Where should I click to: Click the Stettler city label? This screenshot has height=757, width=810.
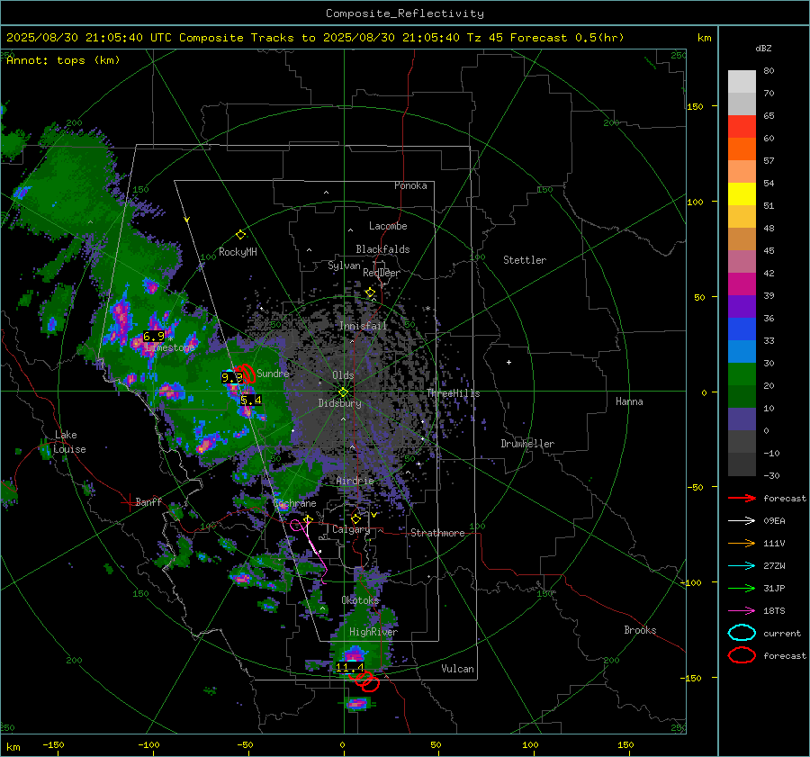tap(525, 260)
